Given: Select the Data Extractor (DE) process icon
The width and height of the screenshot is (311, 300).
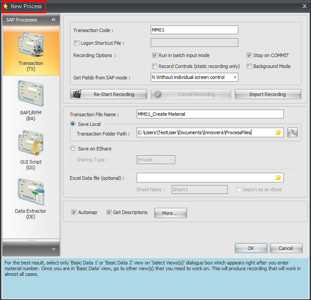Looking at the screenshot, I should [x=31, y=199].
